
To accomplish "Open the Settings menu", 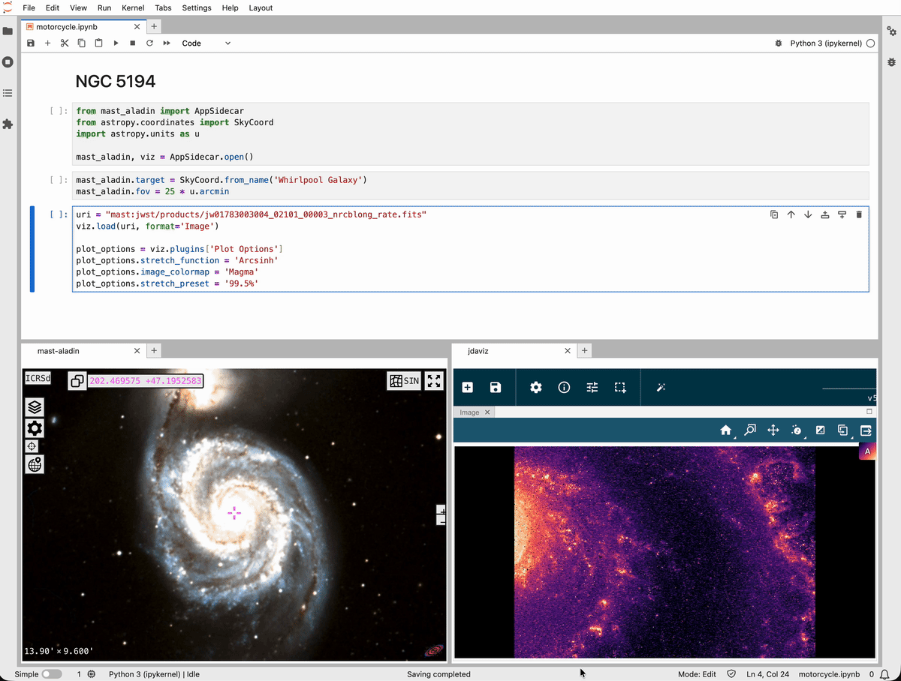I will point(197,7).
